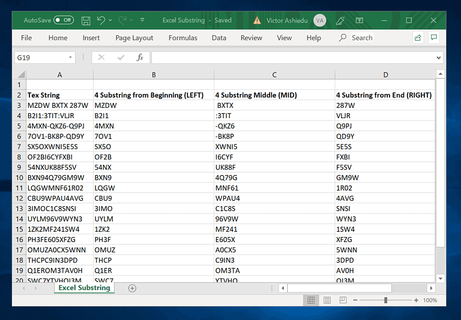Click the Undo arrow icon
461x320 pixels.
[101, 20]
